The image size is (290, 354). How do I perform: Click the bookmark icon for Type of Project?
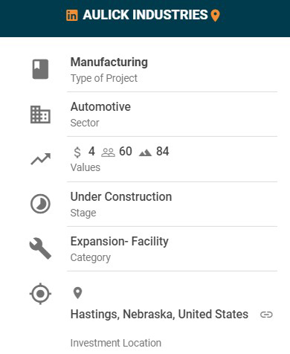point(40,69)
